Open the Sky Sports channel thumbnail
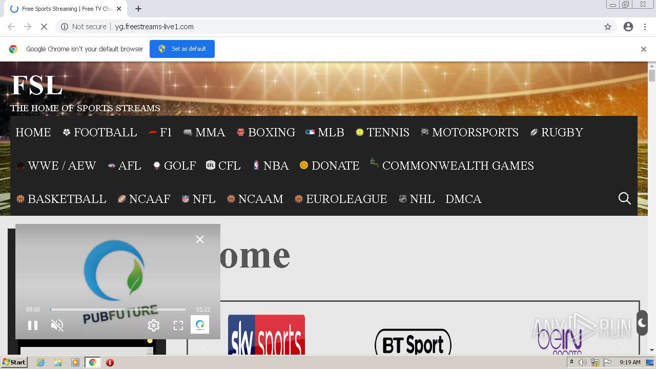This screenshot has width=656, height=369. pyautogui.click(x=266, y=335)
